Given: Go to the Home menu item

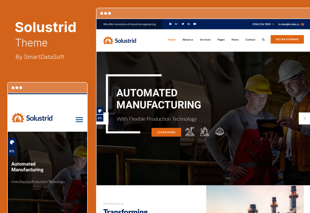Looking at the screenshot, I should pyautogui.click(x=172, y=40).
